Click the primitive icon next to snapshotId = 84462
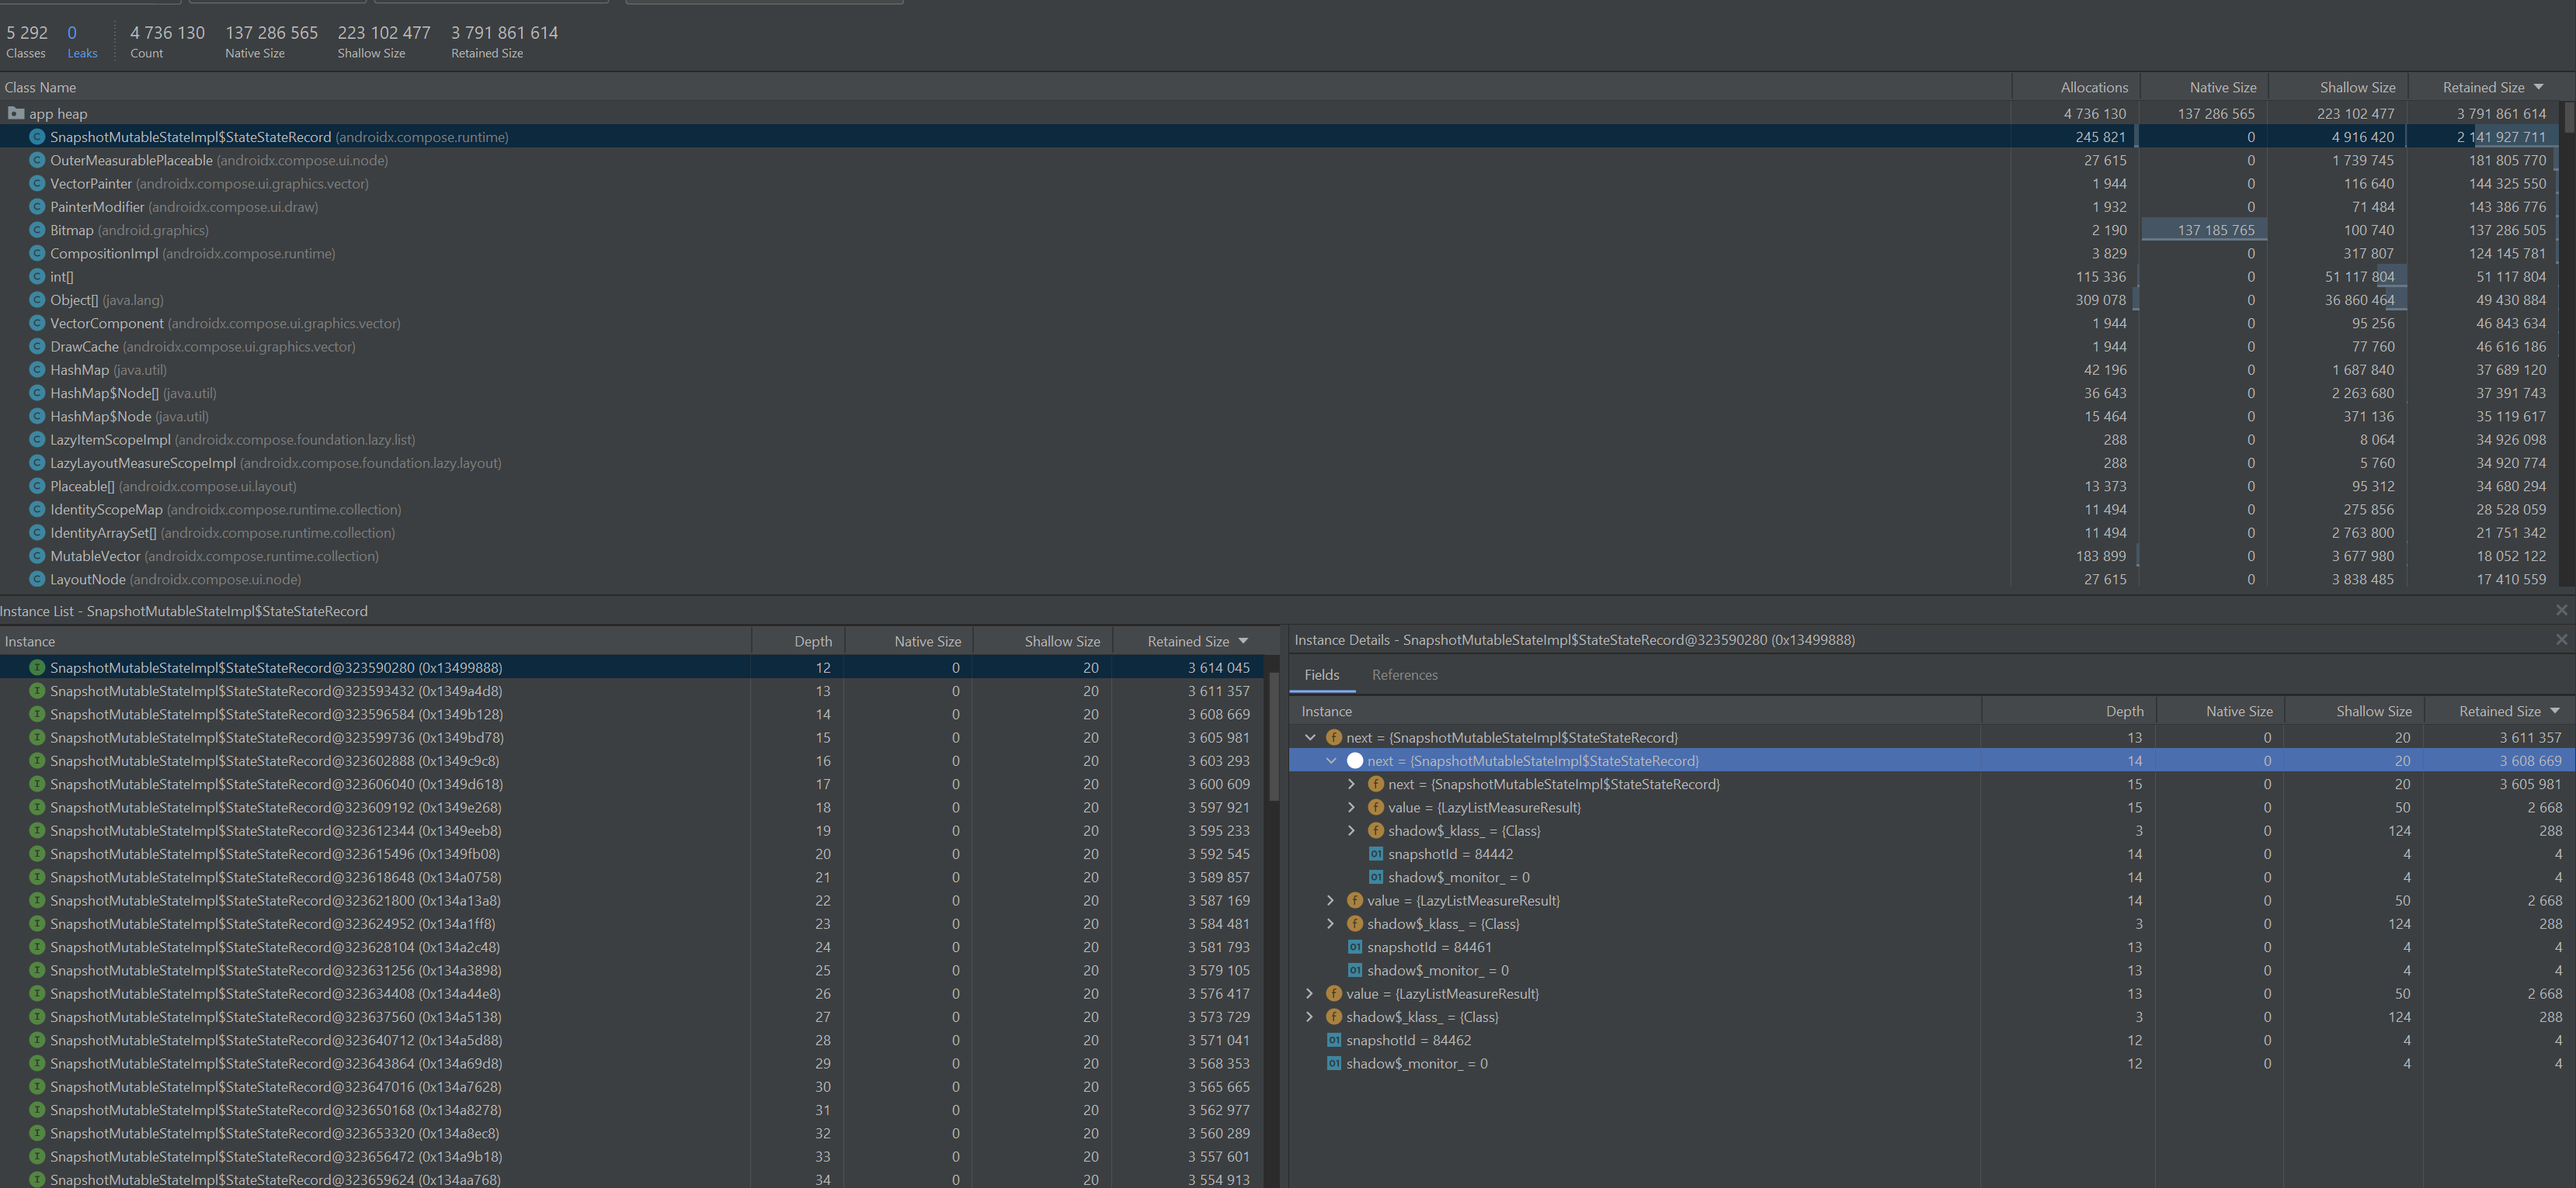 [x=1333, y=1040]
